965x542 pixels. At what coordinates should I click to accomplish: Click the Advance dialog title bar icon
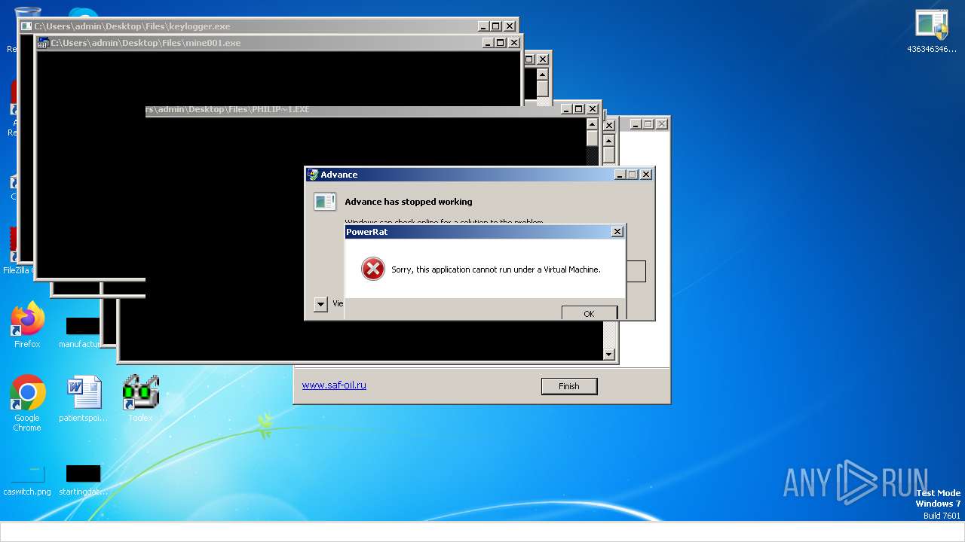pyautogui.click(x=313, y=175)
